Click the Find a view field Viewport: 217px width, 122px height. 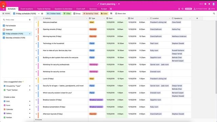(15, 20)
